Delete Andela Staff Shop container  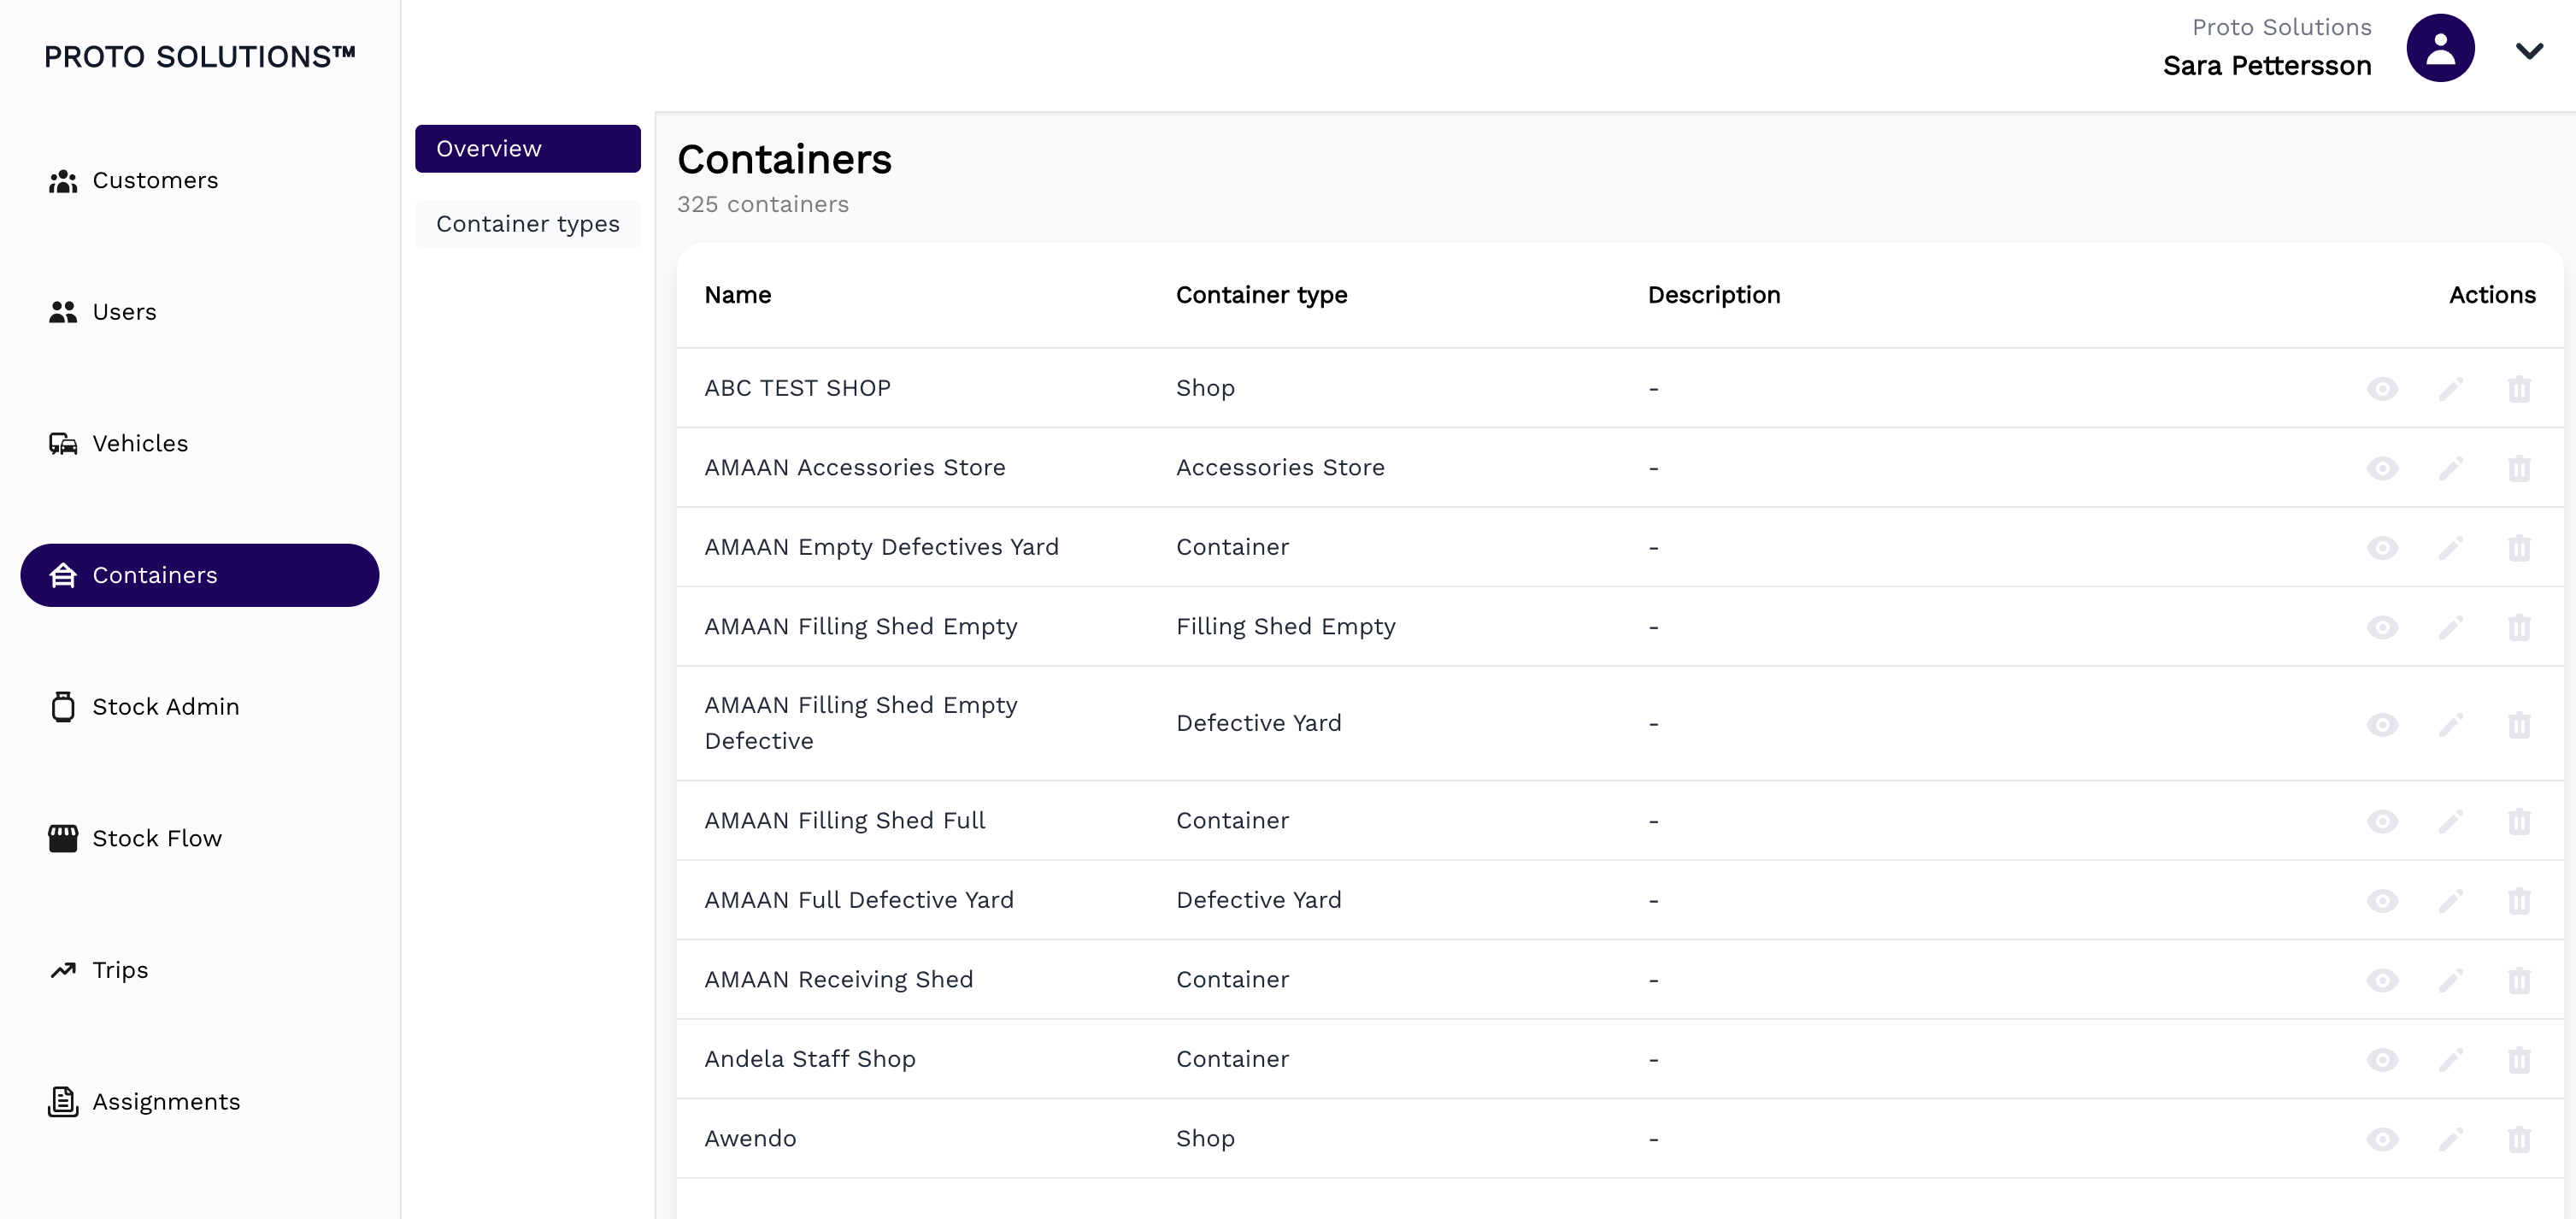[x=2519, y=1060]
